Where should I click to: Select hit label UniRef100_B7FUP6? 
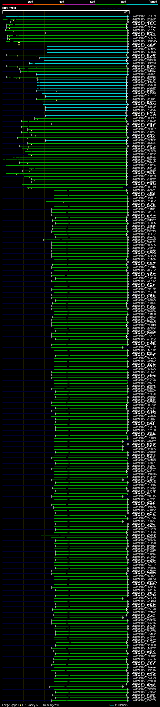(143, 113)
